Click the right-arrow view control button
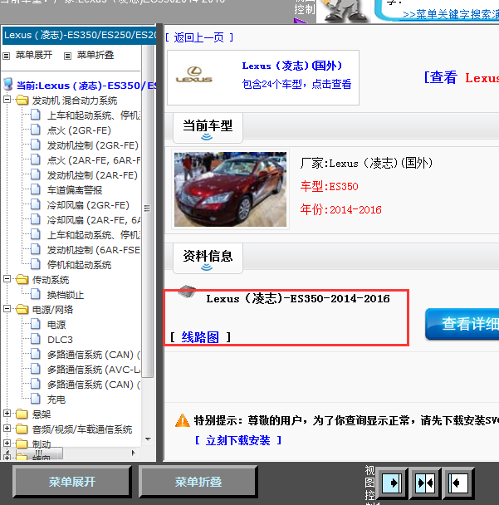 pos(391,483)
